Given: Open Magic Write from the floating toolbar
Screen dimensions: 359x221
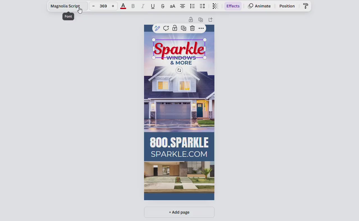Looking at the screenshot, I should click(x=157, y=28).
